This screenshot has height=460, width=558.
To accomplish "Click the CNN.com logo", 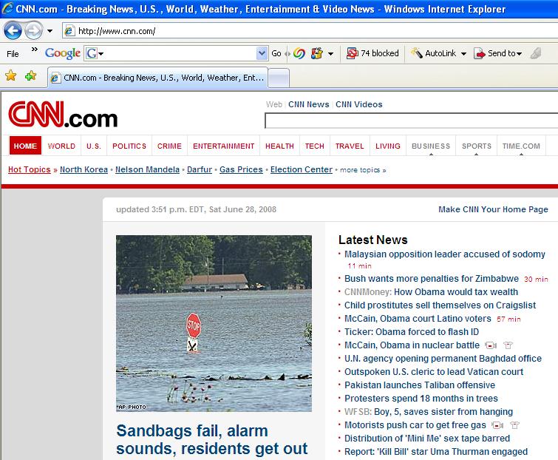I will point(63,117).
